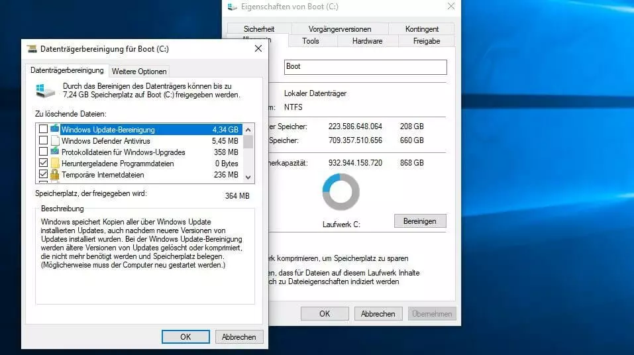The width and height of the screenshot is (634, 355).
Task: Uncheck Heruntergeladene Programmdateien checkbox
Action: point(43,163)
